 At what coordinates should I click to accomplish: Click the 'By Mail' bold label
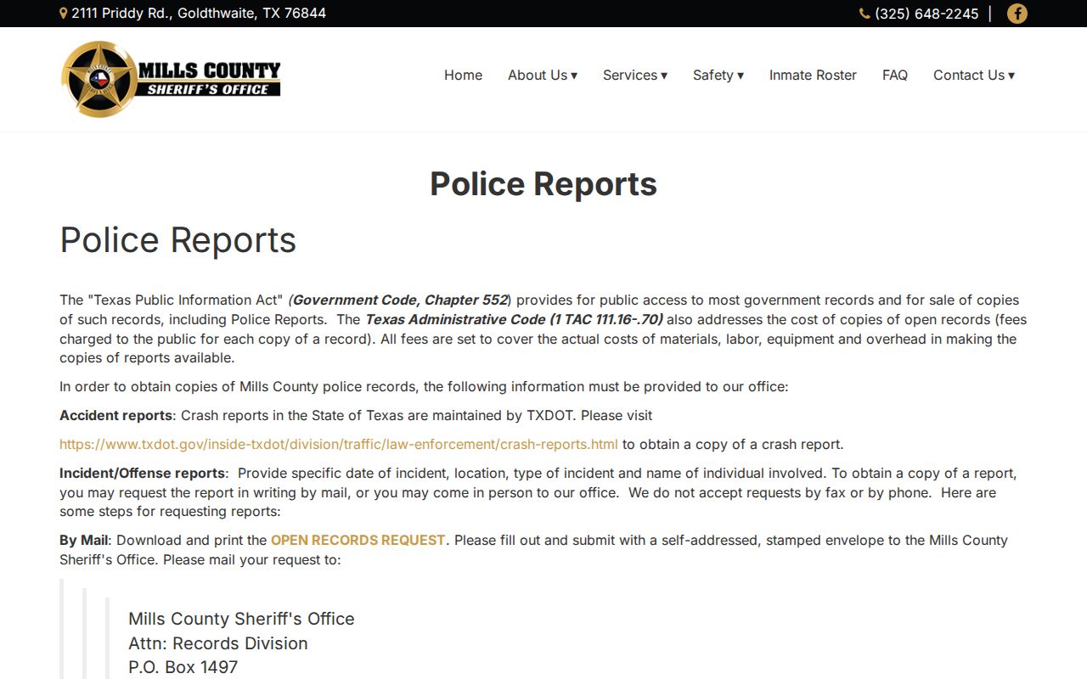84,540
